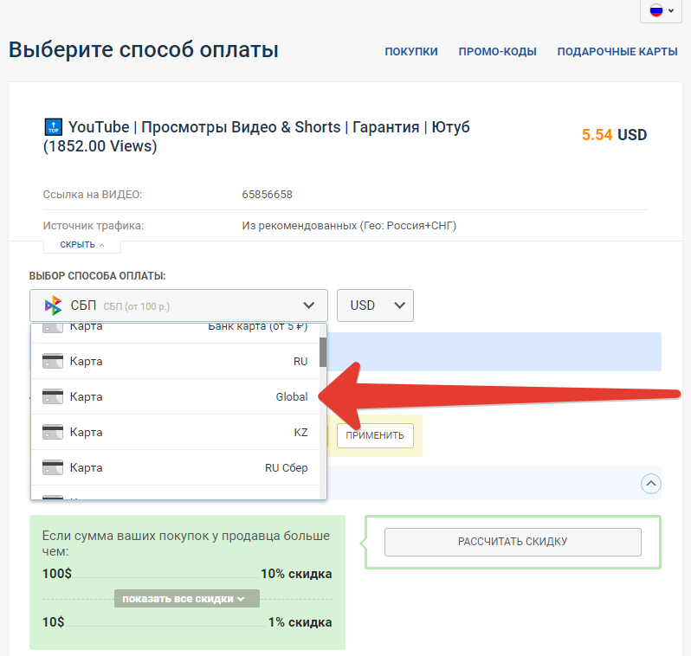Click the Global label in the payment list
The width and height of the screenshot is (691, 656).
coord(291,397)
